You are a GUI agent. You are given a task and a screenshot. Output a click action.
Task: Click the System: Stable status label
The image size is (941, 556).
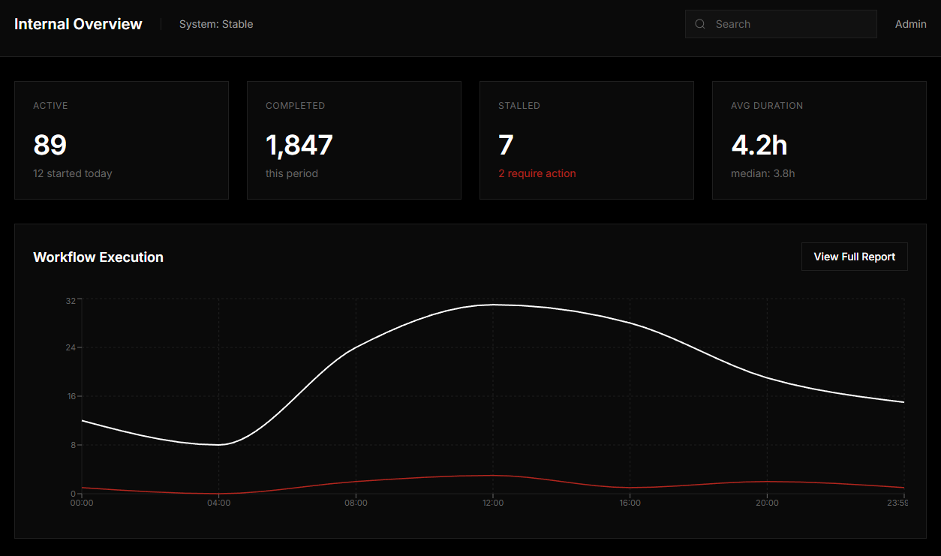coord(216,24)
